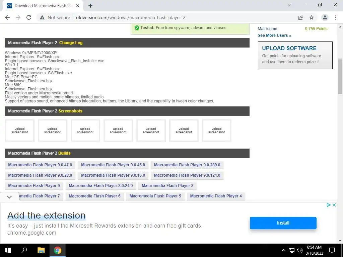The height and width of the screenshot is (257, 343).
Task: Click the green Tested shield icon
Action: click(137, 28)
